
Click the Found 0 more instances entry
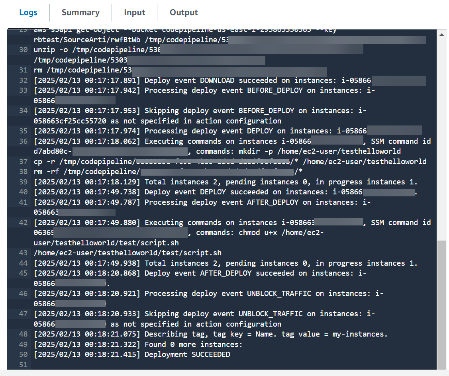pyautogui.click(x=131, y=344)
